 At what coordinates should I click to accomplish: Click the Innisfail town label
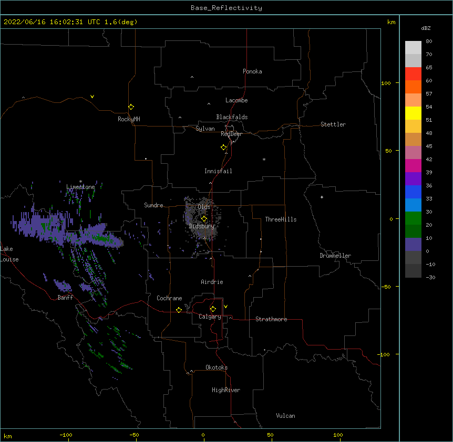218,171
